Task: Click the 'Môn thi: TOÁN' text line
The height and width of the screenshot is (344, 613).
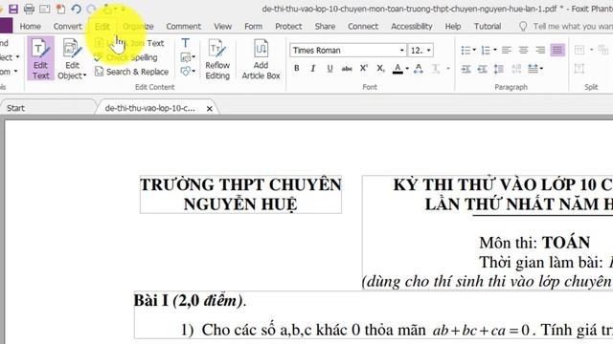Action: tap(534, 243)
